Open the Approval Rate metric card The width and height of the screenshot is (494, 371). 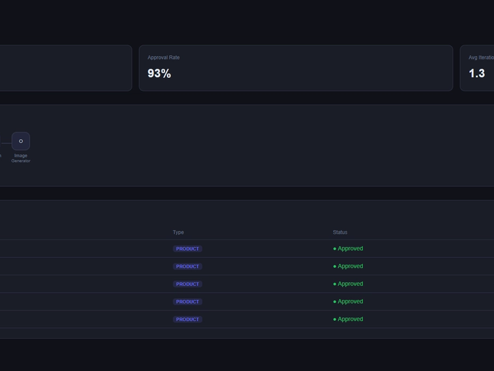click(x=296, y=68)
